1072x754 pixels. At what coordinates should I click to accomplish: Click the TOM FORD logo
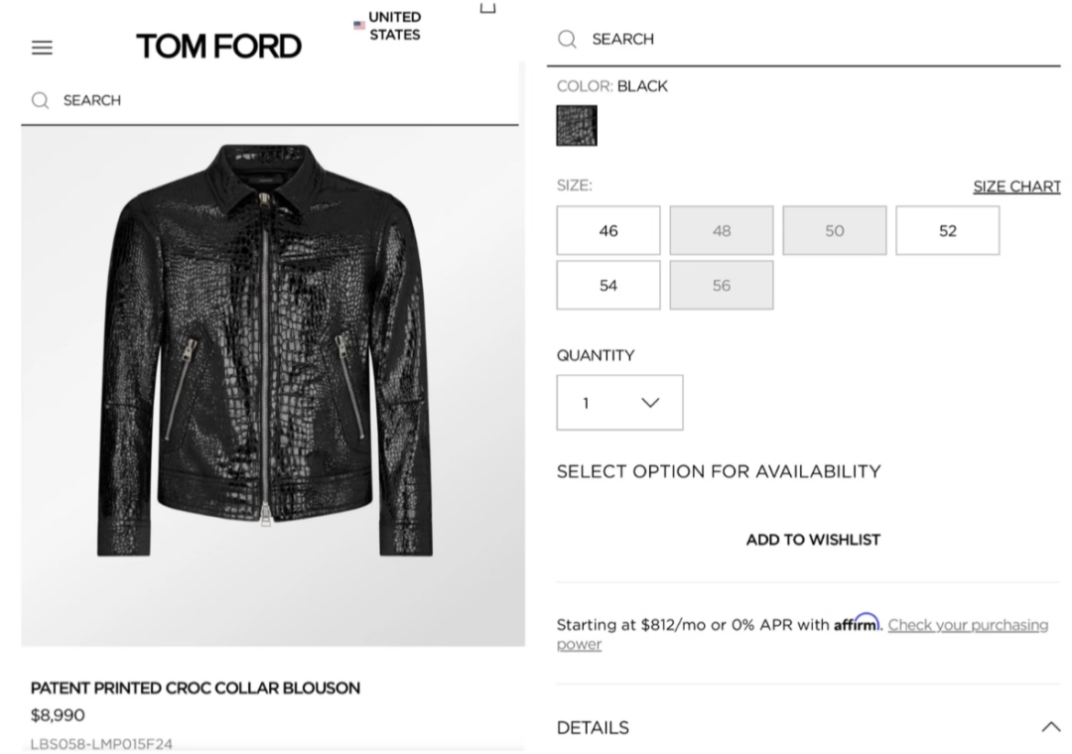[x=218, y=47]
